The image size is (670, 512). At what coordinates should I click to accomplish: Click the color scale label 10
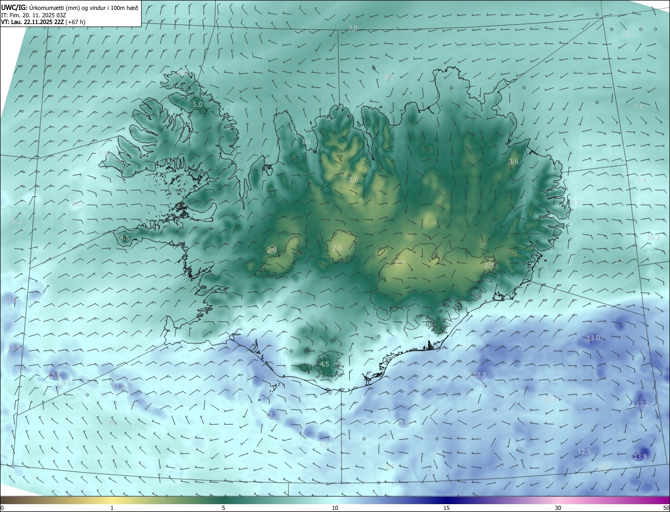(x=335, y=508)
